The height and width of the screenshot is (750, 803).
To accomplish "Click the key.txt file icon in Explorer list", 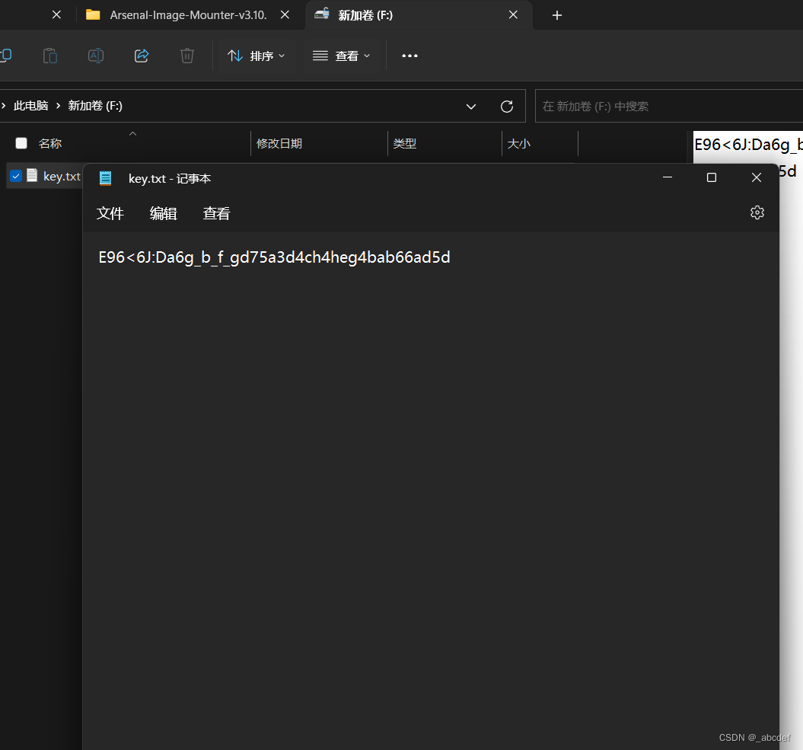I will [x=32, y=176].
